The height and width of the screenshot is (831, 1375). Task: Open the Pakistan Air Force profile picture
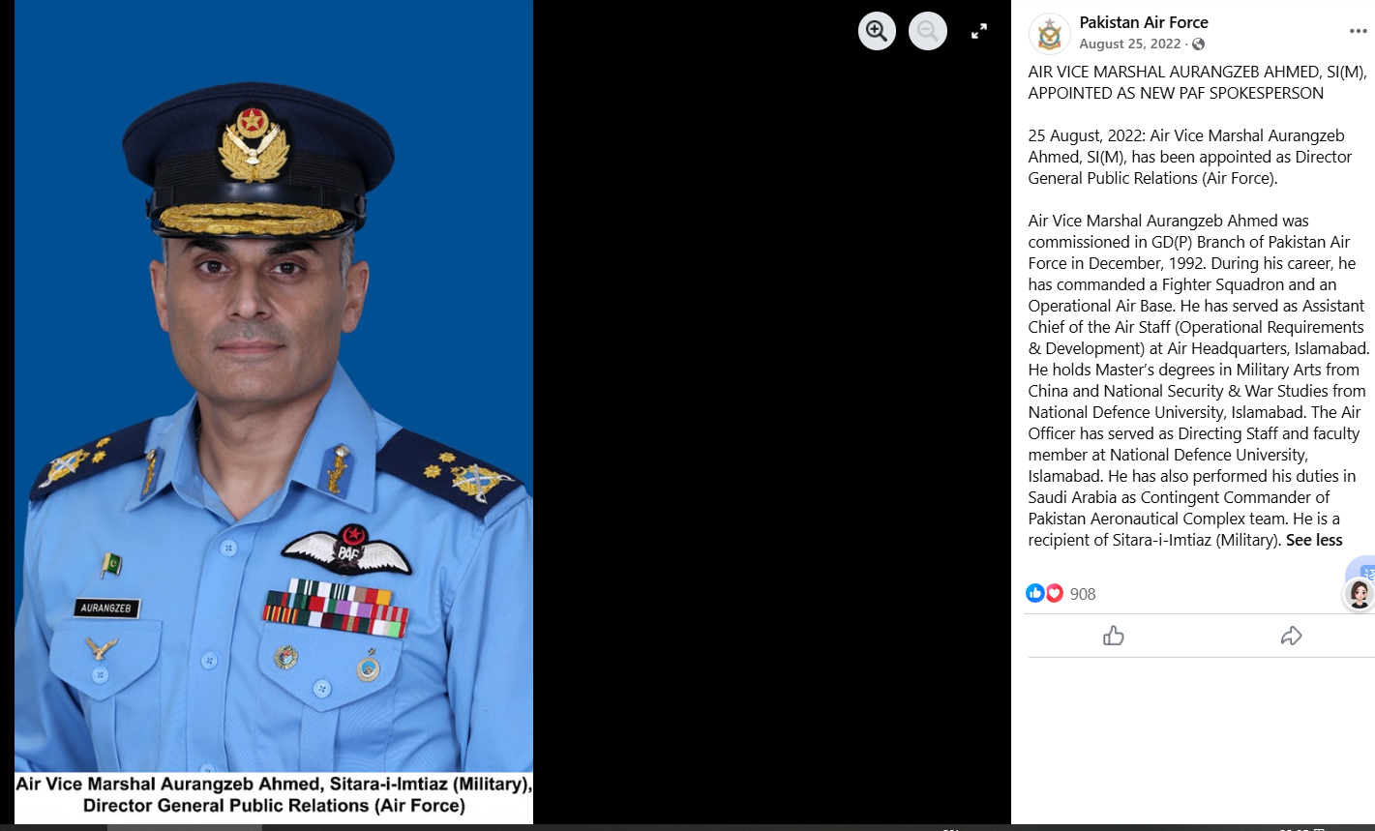[x=1049, y=34]
